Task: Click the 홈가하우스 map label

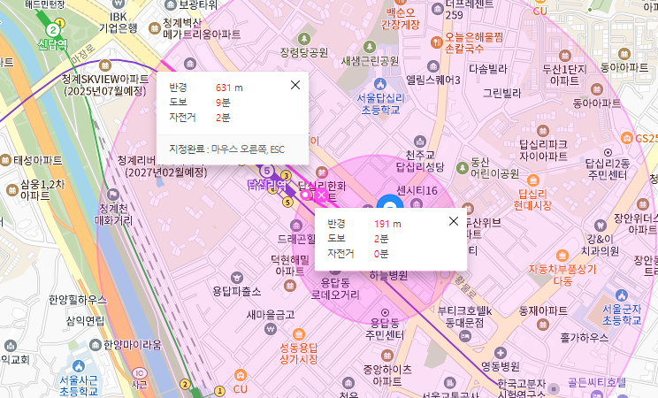Action: (x=584, y=337)
